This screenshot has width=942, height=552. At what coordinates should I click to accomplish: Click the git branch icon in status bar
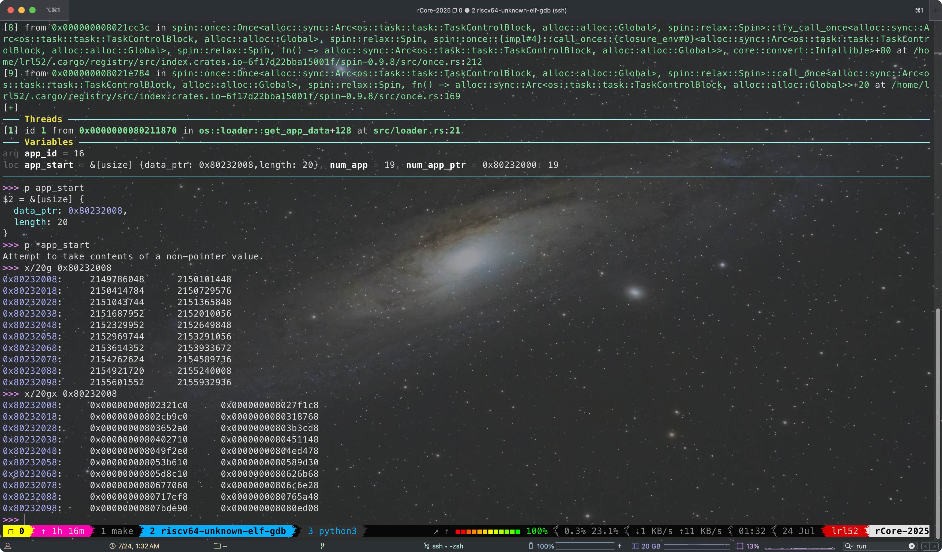pyautogui.click(x=322, y=546)
